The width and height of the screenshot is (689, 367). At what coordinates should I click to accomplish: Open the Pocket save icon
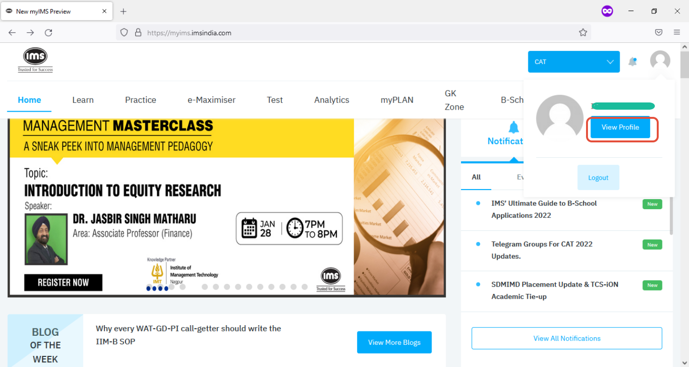(x=659, y=33)
